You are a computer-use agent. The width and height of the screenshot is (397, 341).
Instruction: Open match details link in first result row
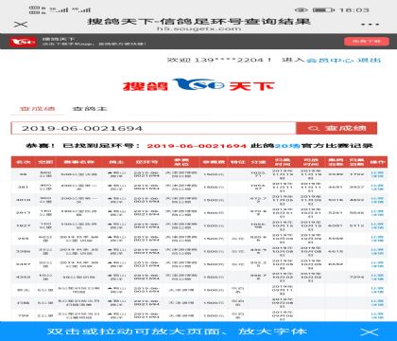(x=377, y=174)
